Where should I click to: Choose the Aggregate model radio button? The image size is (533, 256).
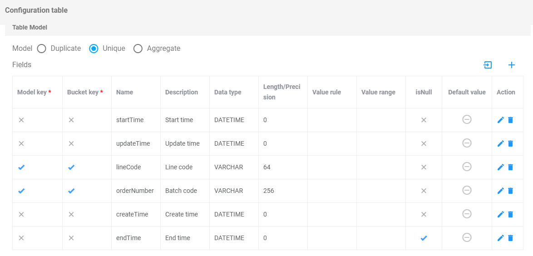[x=138, y=49]
